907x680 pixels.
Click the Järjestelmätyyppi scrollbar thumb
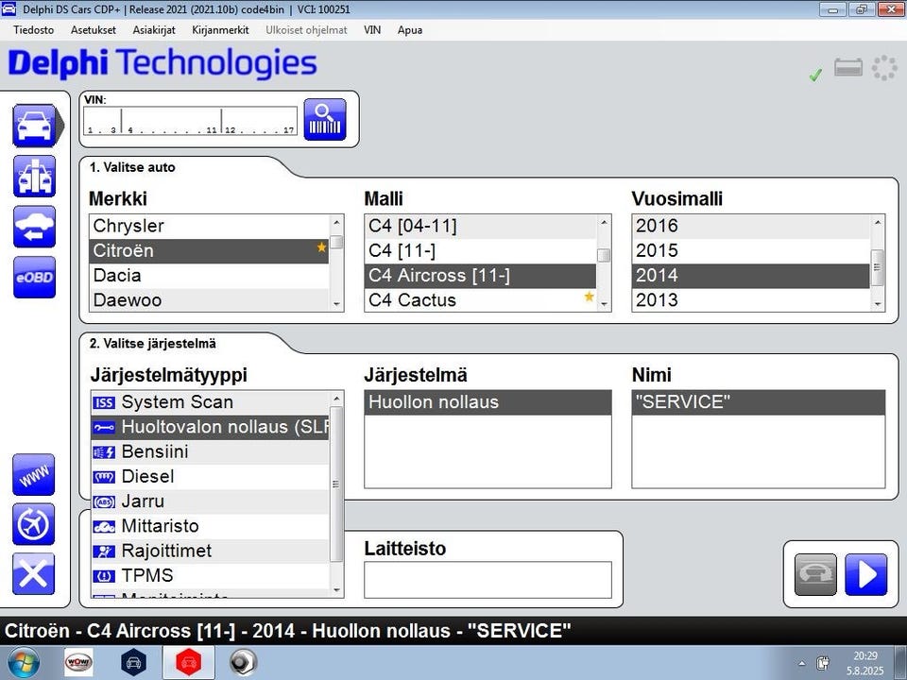coord(336,484)
